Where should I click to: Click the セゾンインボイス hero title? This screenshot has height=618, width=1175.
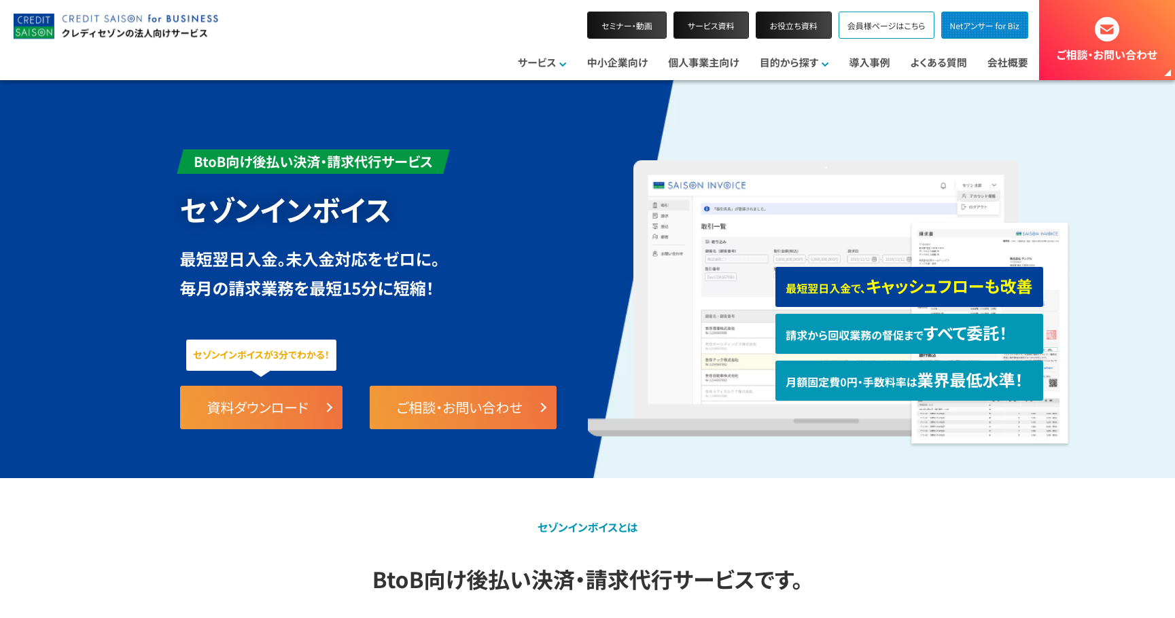[285, 211]
